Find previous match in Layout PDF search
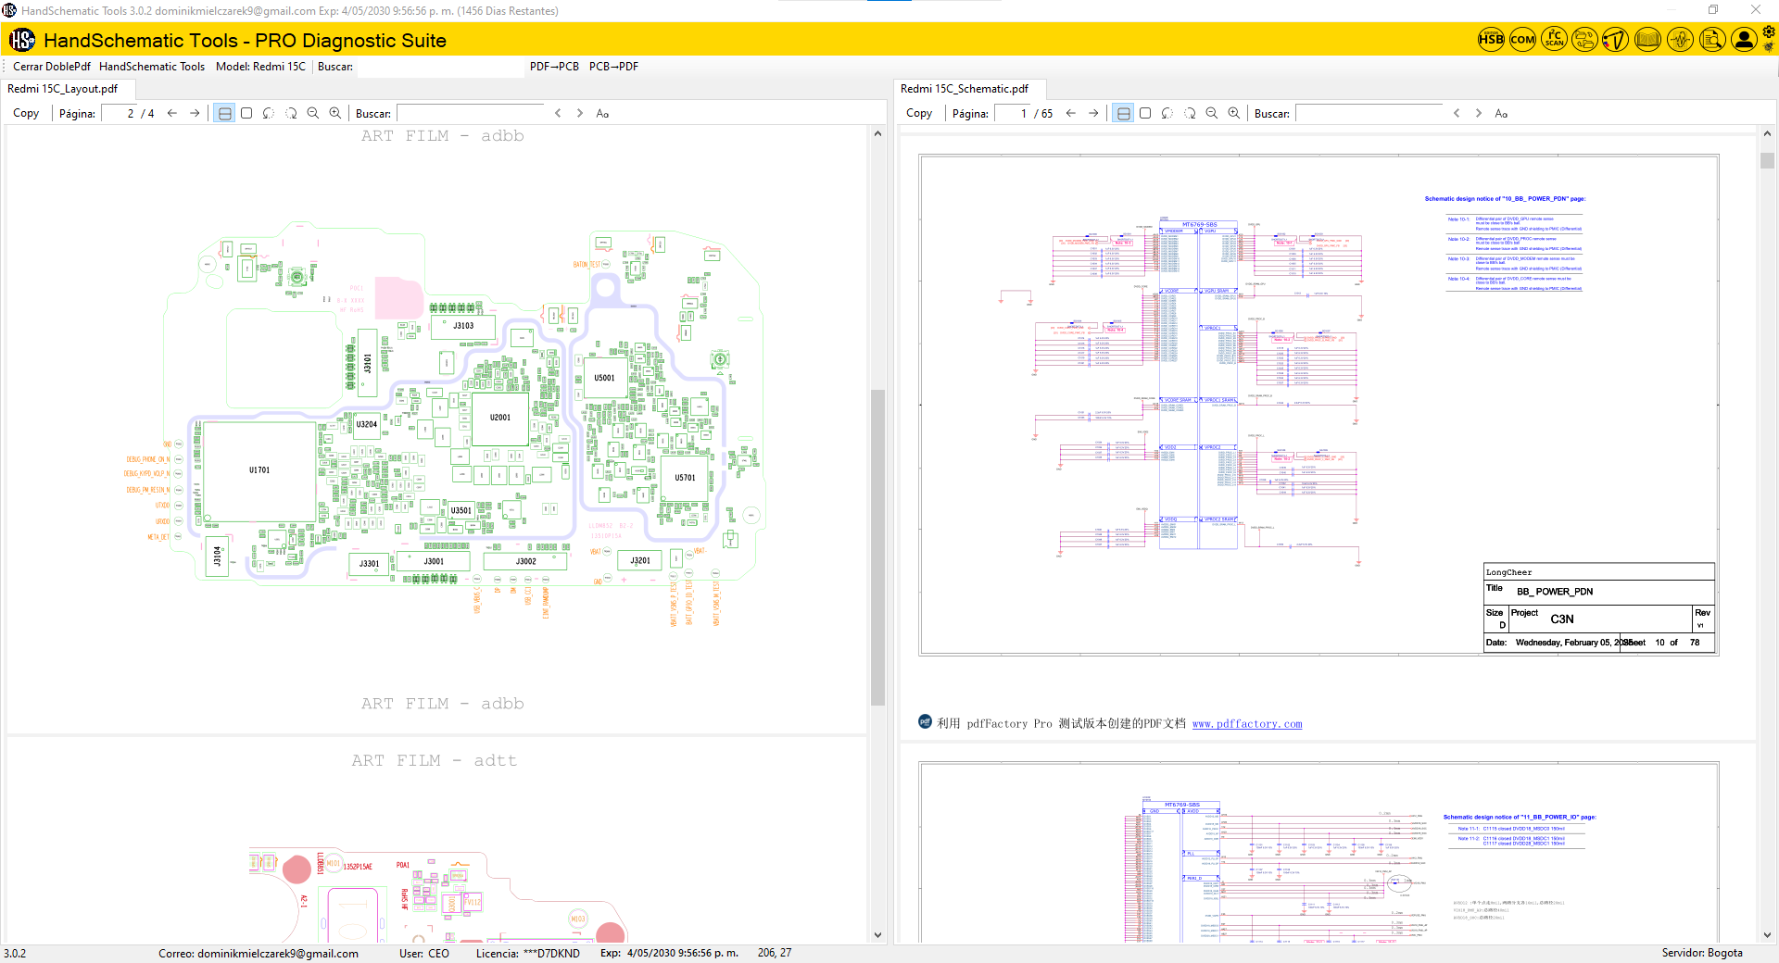 coord(558,113)
